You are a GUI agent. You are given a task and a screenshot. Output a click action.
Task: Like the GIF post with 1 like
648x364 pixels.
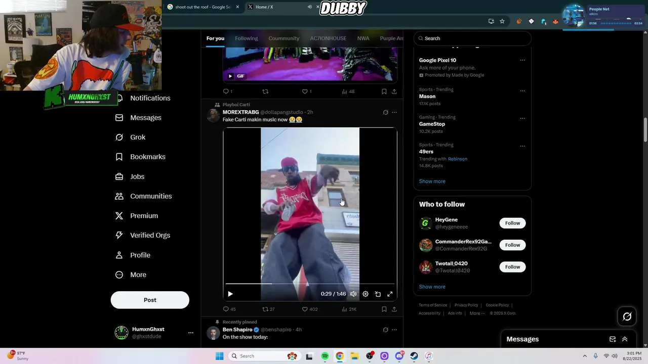pos(307,92)
